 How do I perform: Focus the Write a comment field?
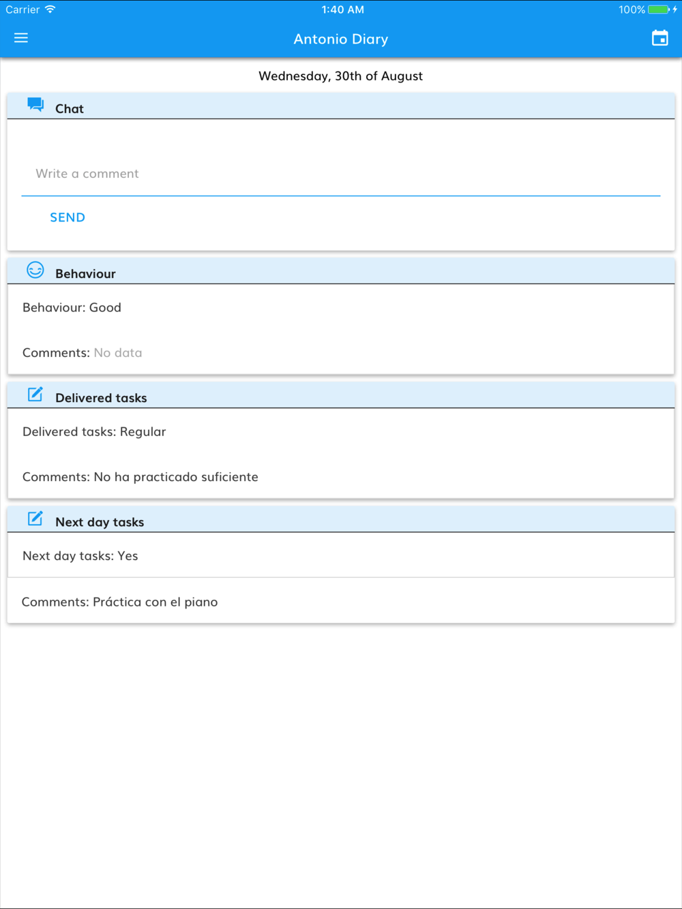(341, 174)
